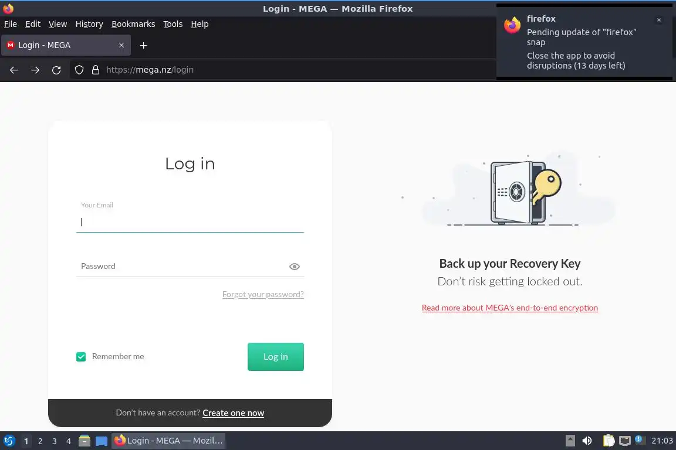Select Login - MEGA Firefox taskbar entry
This screenshot has width=676, height=450.
pos(168,441)
